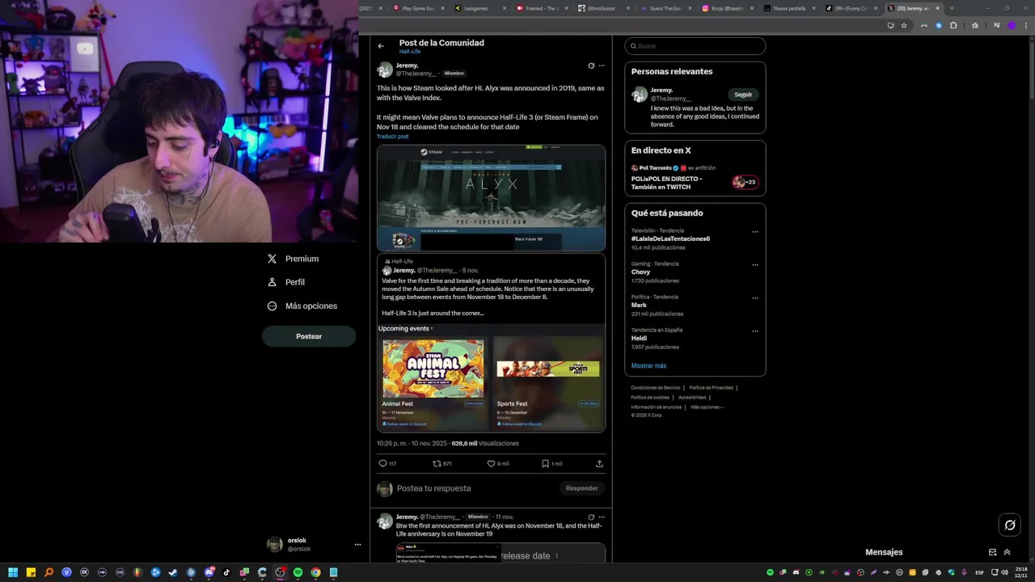Open the Grok floating button
Viewport: 1035px width, 582px height.
pos(1009,525)
